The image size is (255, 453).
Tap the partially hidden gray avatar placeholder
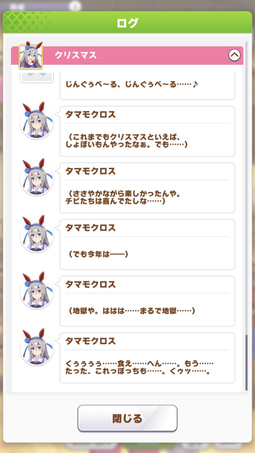point(36,77)
